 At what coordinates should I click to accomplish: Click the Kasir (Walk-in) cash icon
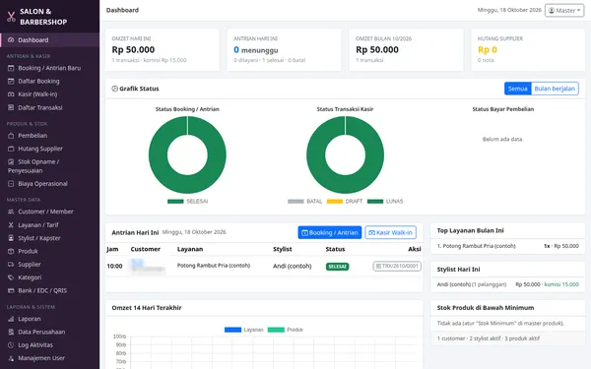(x=11, y=94)
